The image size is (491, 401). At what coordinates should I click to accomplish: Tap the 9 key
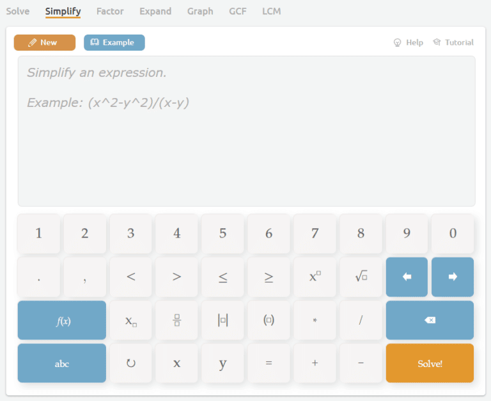click(407, 233)
